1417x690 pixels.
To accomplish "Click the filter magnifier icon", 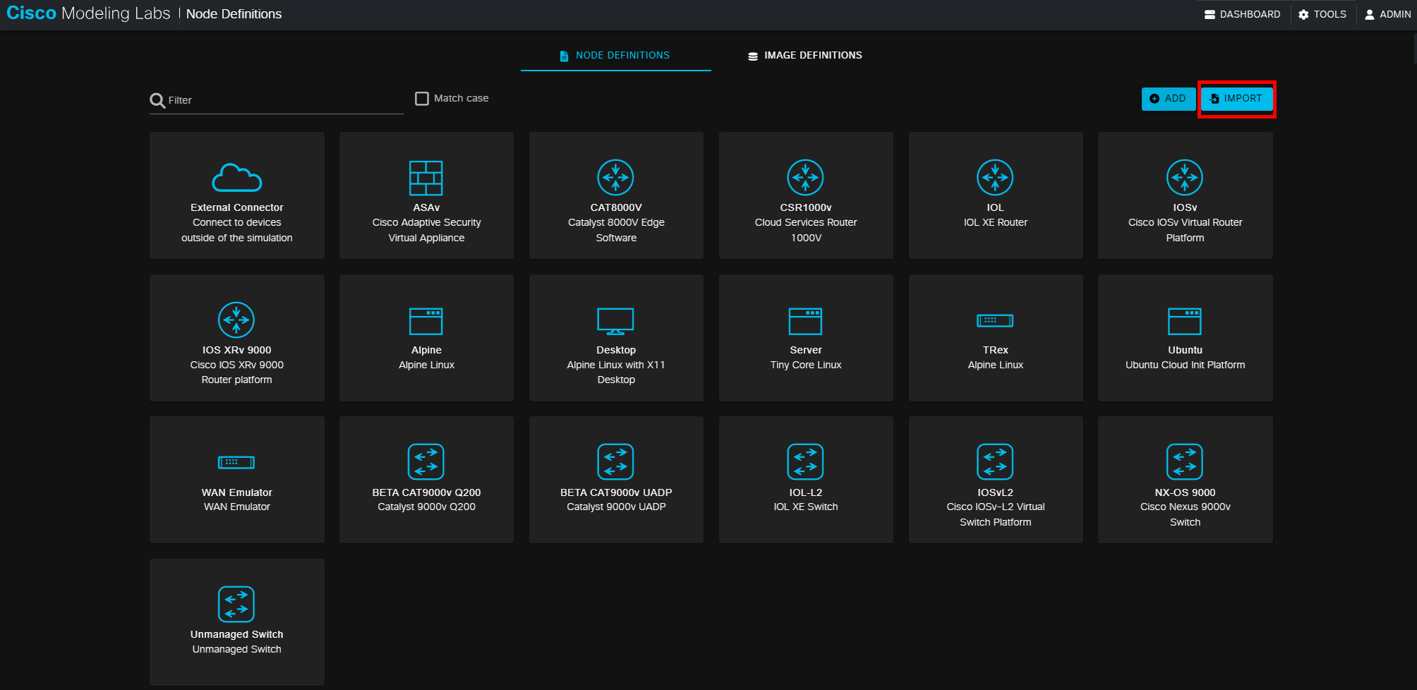I will click(157, 101).
